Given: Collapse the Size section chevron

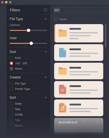Looking at the screenshot, I should pos(45,52).
